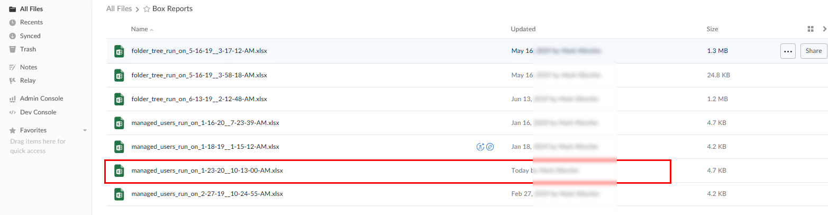828x215 pixels.
Task: Open managed_users_run_on_1-23-20 spreadsheet file
Action: point(207,171)
